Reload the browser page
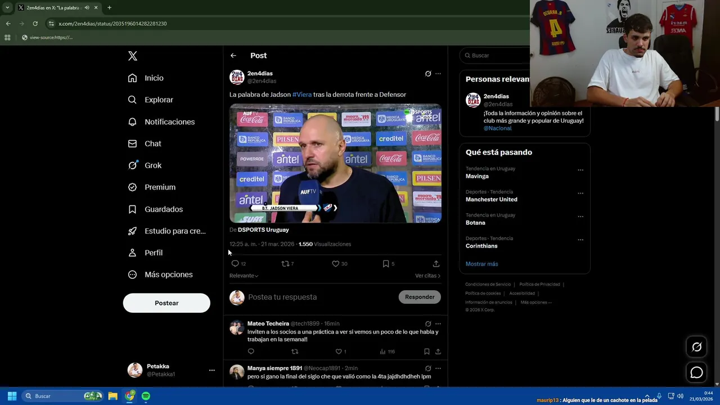 tap(35, 24)
